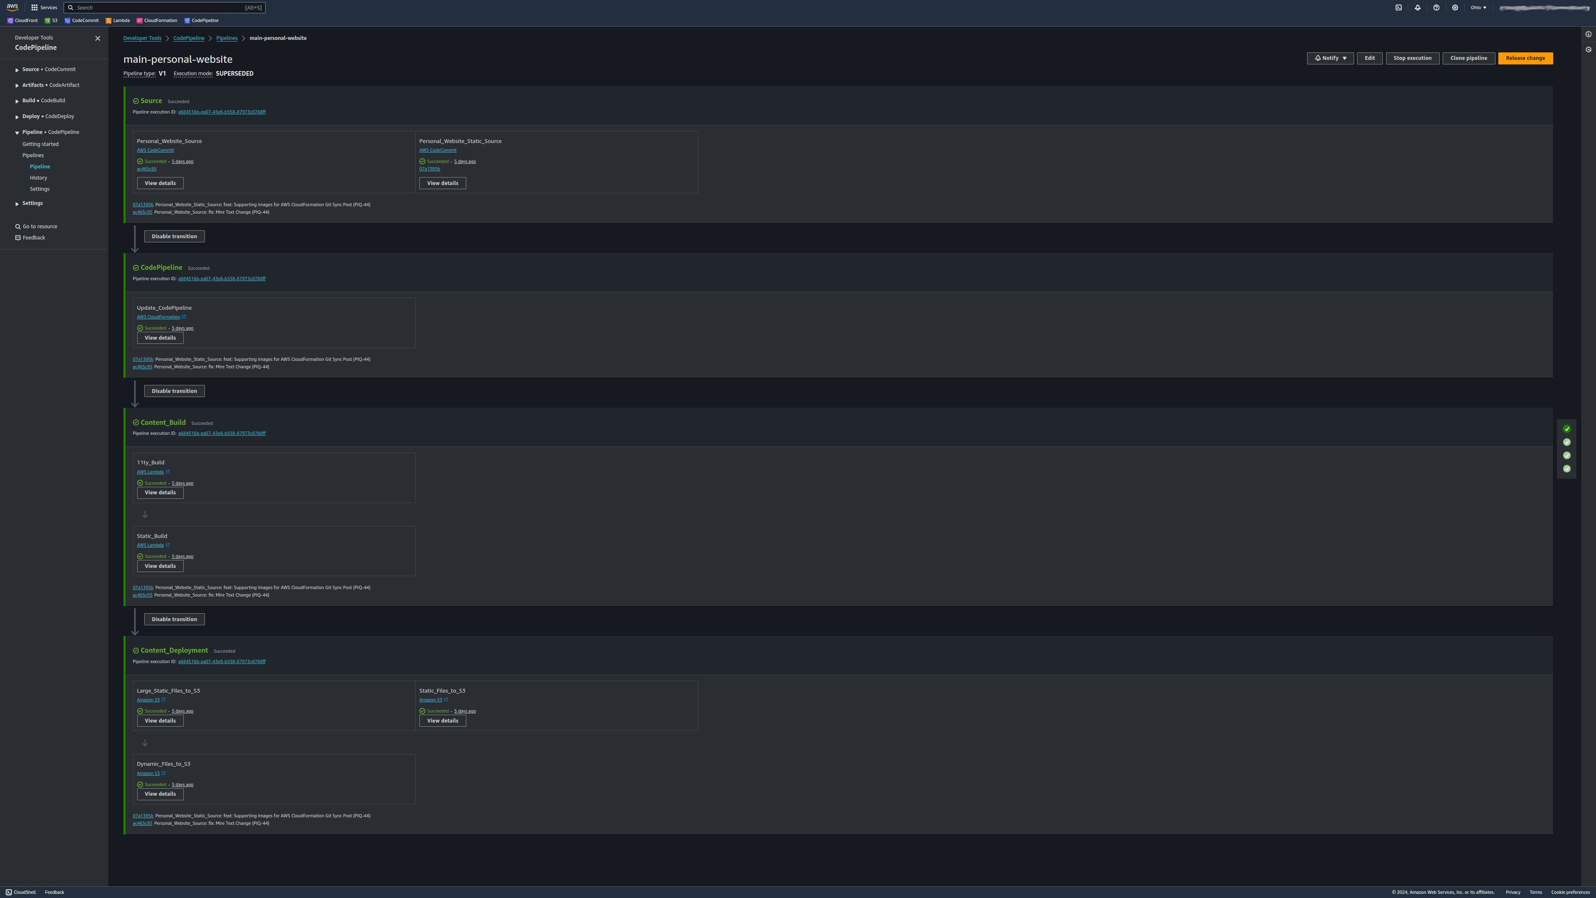View details for Static_Build
Screen dimensions: 1596x898
point(160,566)
